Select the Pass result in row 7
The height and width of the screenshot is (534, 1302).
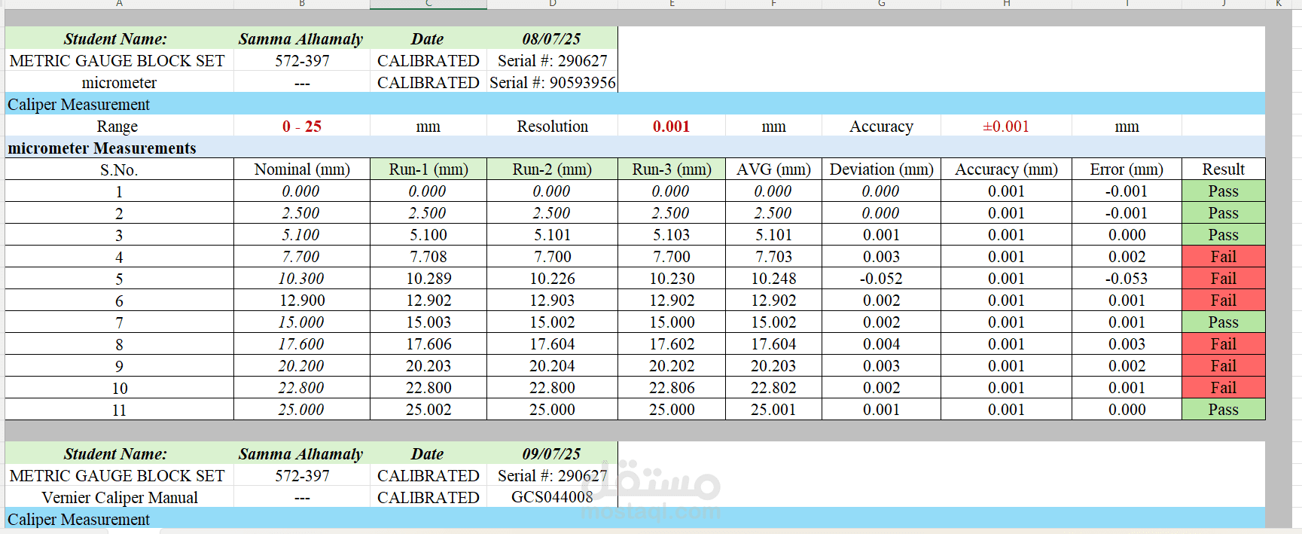point(1223,322)
